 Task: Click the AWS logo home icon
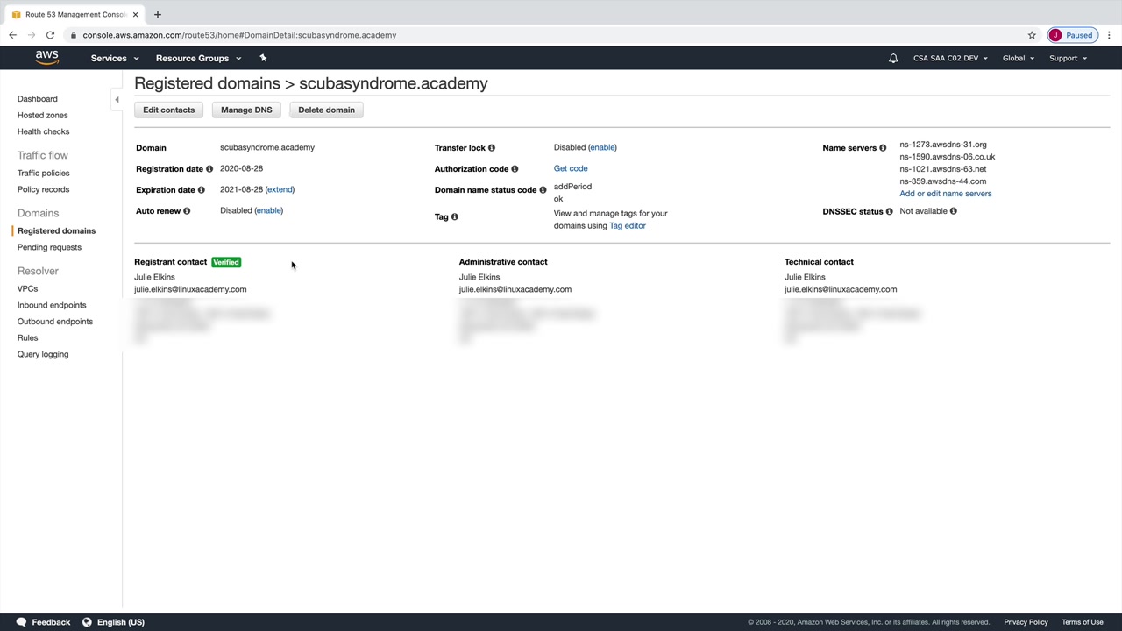pyautogui.click(x=47, y=58)
